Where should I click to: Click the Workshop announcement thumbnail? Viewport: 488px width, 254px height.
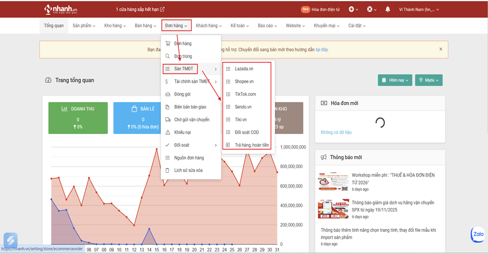(x=333, y=181)
